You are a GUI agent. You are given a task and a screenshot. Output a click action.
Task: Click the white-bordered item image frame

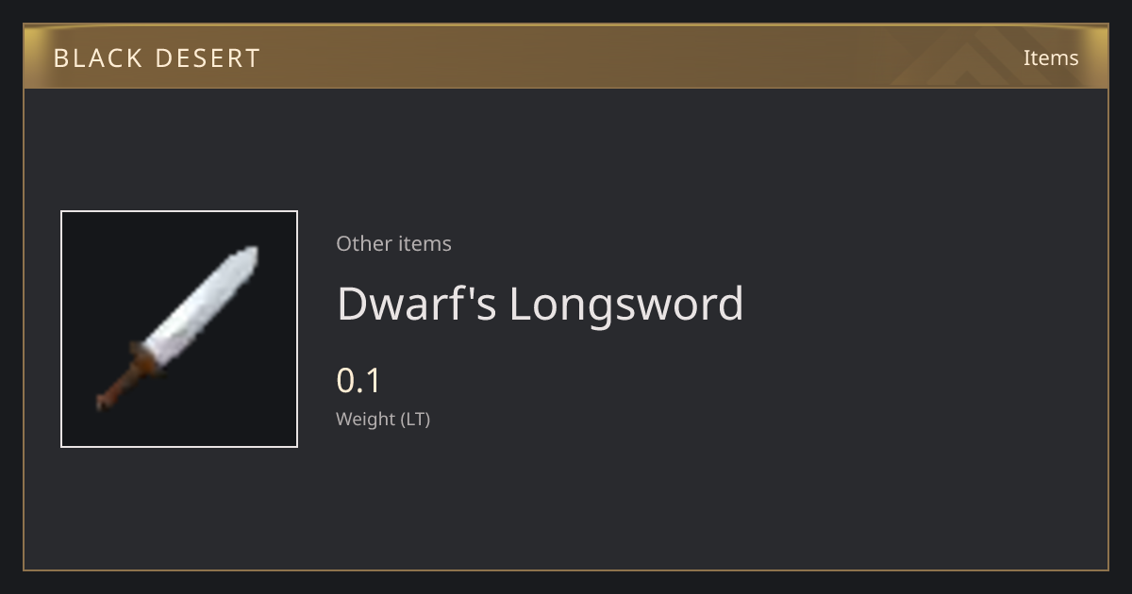[179, 329]
